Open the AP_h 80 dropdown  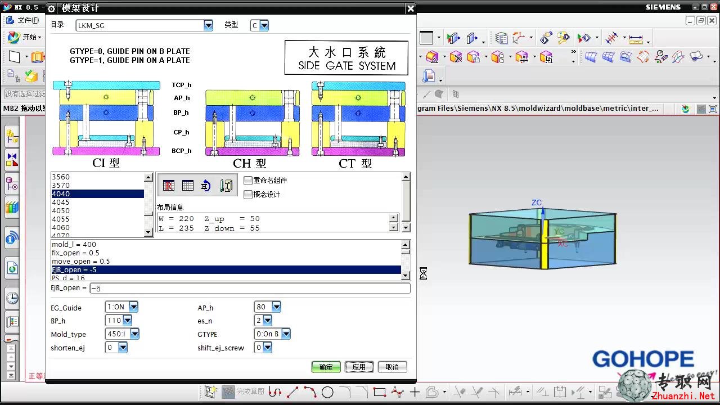pyautogui.click(x=276, y=307)
